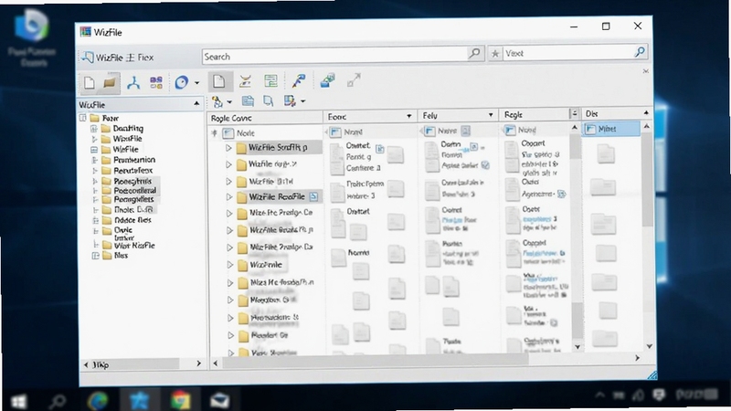
Task: Click the sidebar horizontal scrollbar right arrow
Action: (199, 364)
